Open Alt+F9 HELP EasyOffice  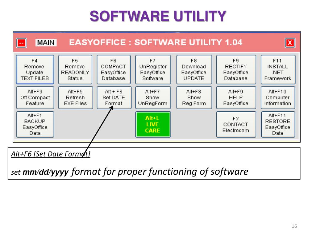pyautogui.click(x=236, y=98)
